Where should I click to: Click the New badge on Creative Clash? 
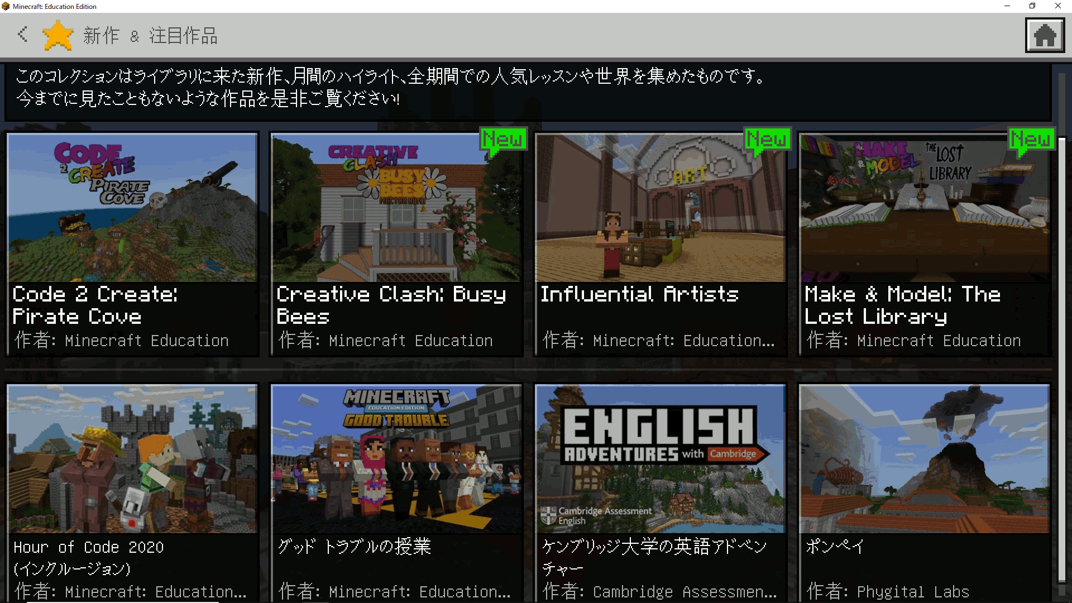503,140
